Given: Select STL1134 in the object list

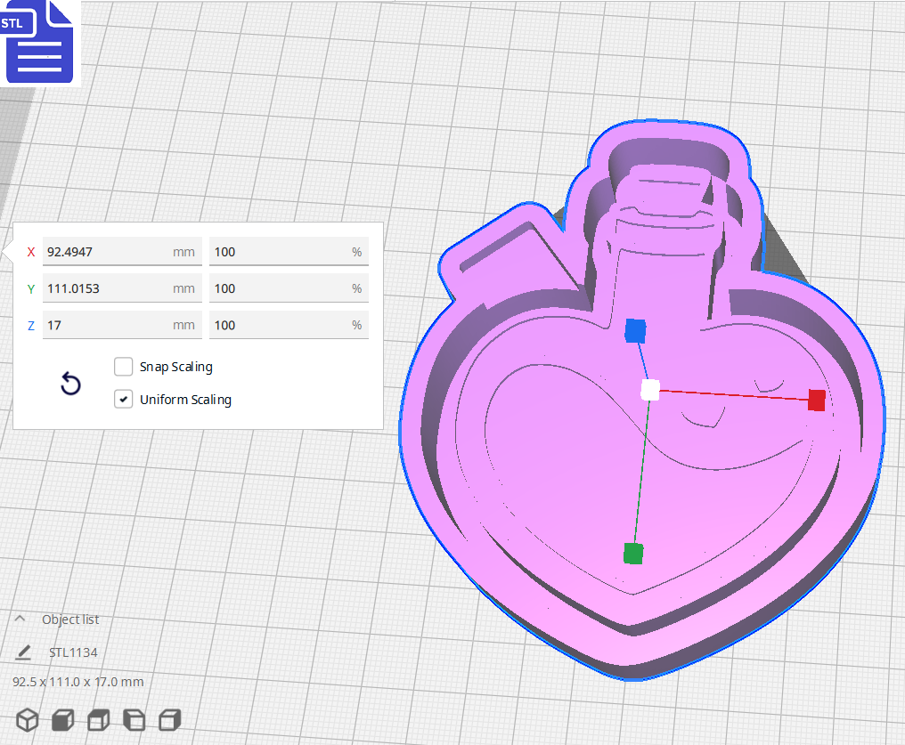Looking at the screenshot, I should [x=75, y=652].
